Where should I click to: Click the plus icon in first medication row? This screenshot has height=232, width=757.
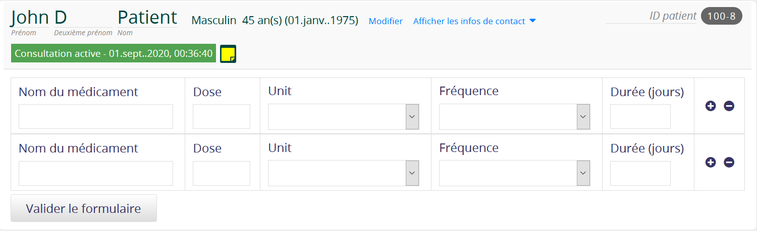[711, 106]
